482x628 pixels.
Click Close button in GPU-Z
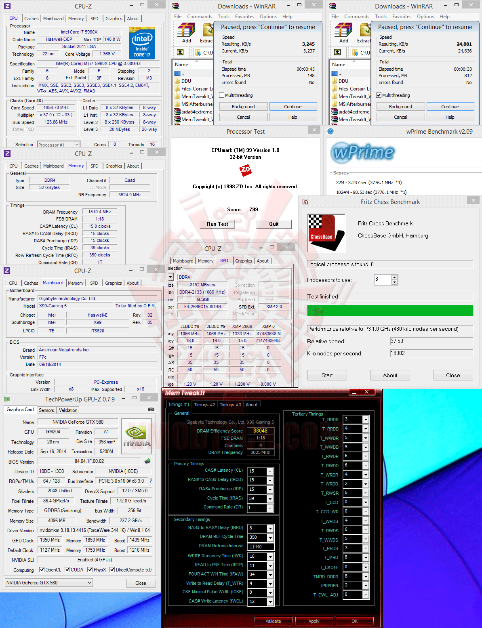point(141,583)
